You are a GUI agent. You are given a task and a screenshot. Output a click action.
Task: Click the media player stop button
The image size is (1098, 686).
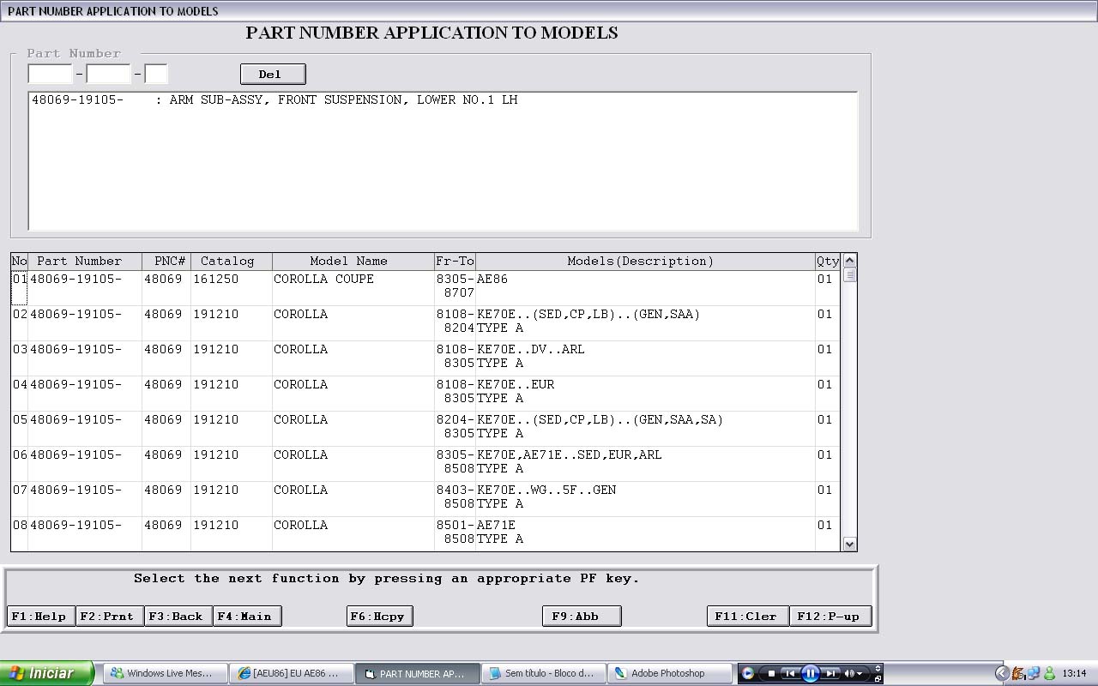click(x=771, y=673)
